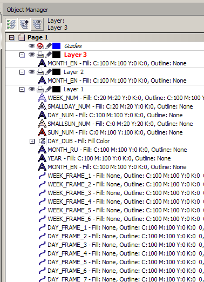Collapse the Layer 3 tree node
This screenshot has height=282, width=204.
(x=22, y=55)
